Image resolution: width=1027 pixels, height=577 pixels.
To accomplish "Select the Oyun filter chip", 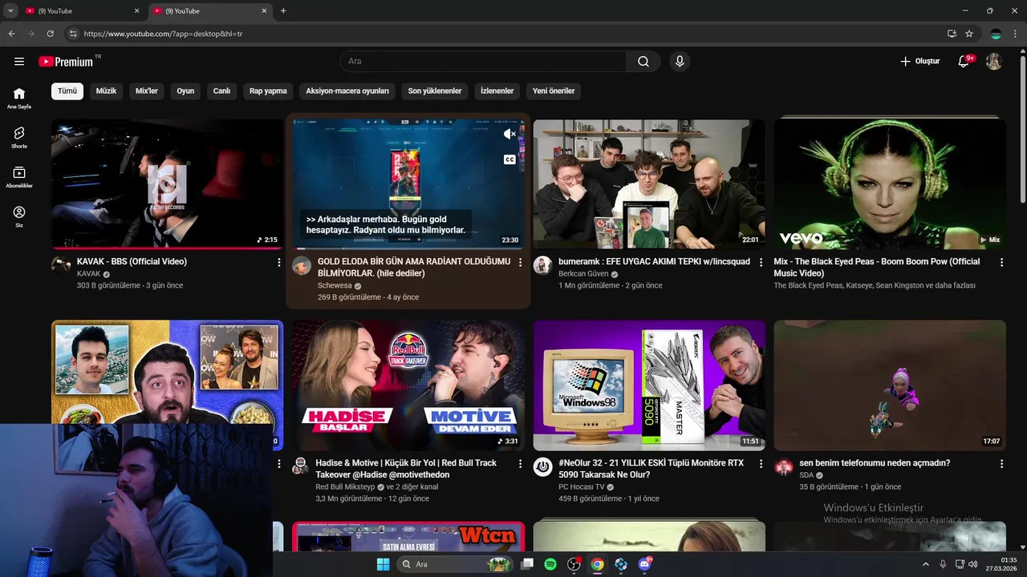I will [x=185, y=91].
